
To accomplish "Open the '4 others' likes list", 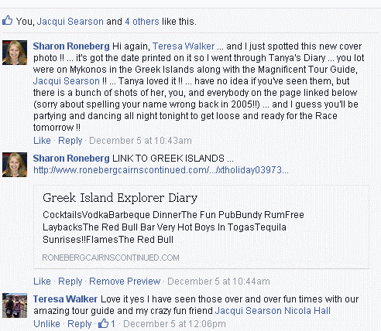I will pyautogui.click(x=142, y=22).
